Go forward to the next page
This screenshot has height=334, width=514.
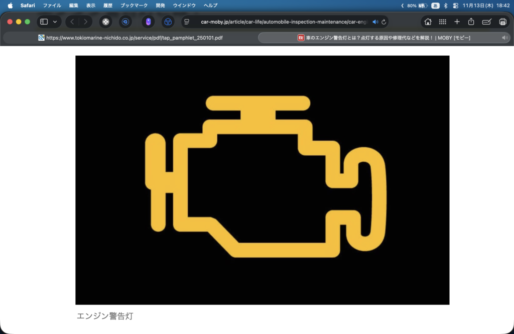click(x=85, y=22)
